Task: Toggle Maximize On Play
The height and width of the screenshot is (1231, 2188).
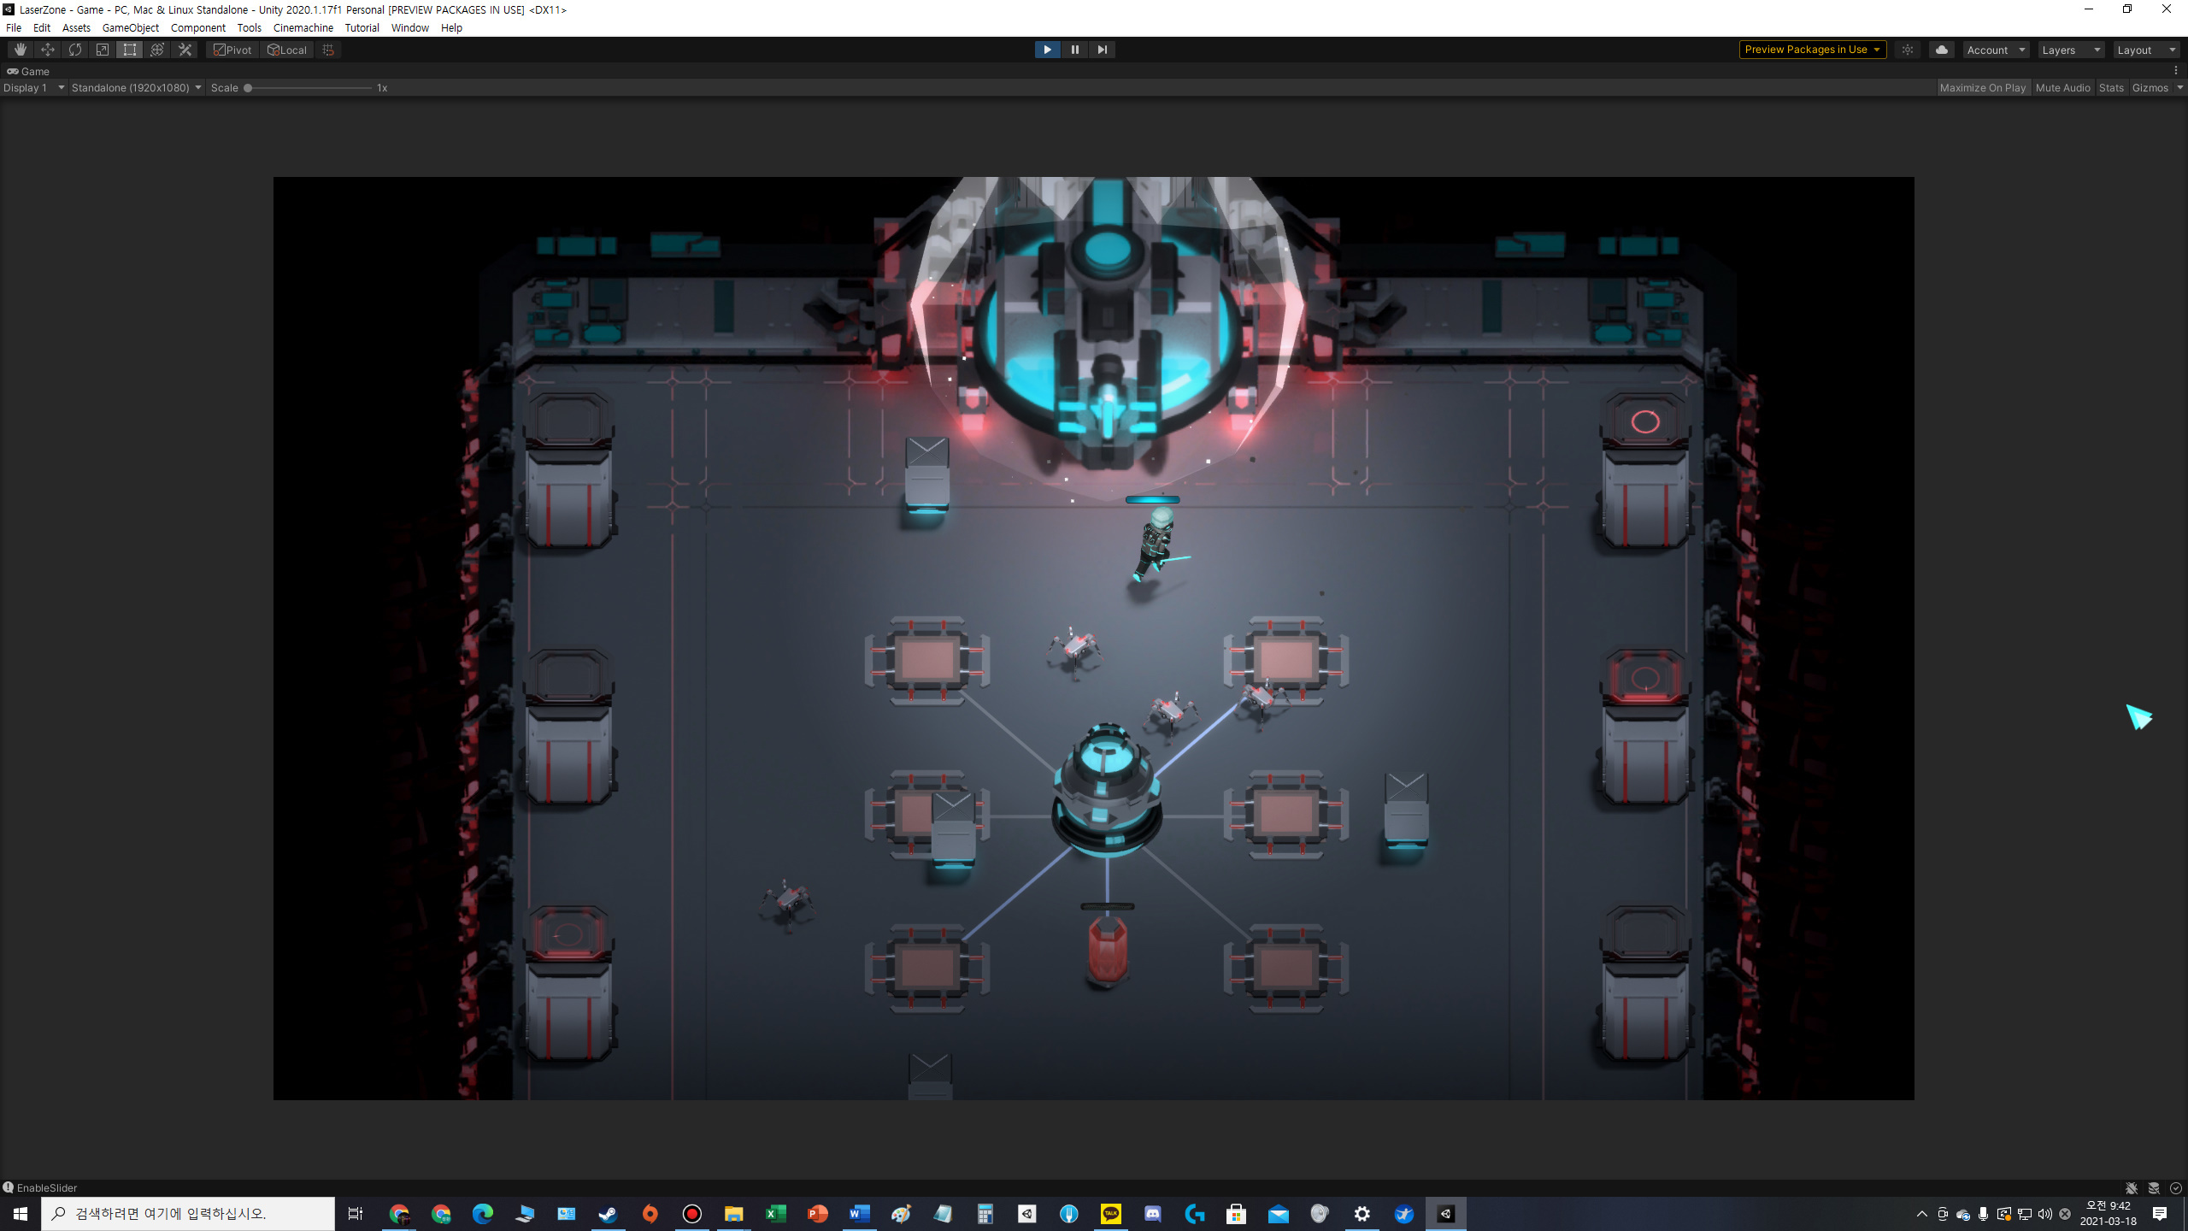Action: pyautogui.click(x=1982, y=88)
